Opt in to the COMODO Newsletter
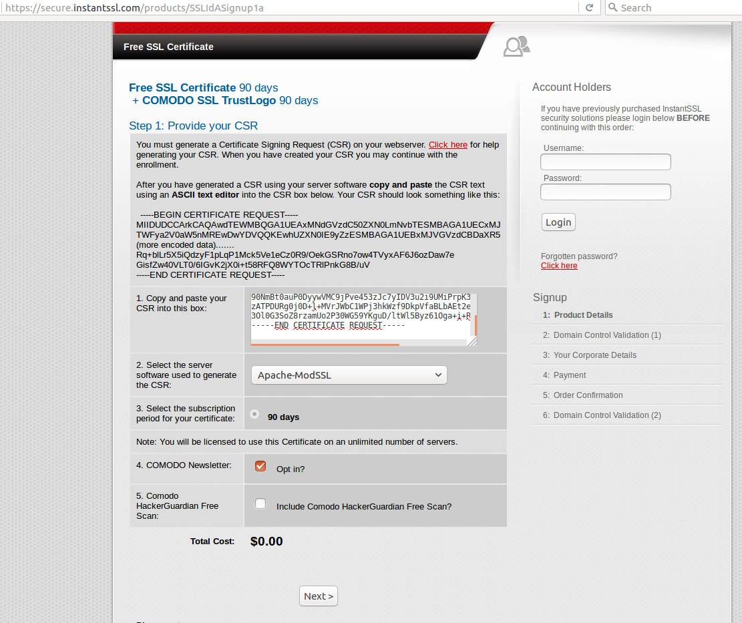Viewport: 742px width, 623px height. pyautogui.click(x=260, y=465)
